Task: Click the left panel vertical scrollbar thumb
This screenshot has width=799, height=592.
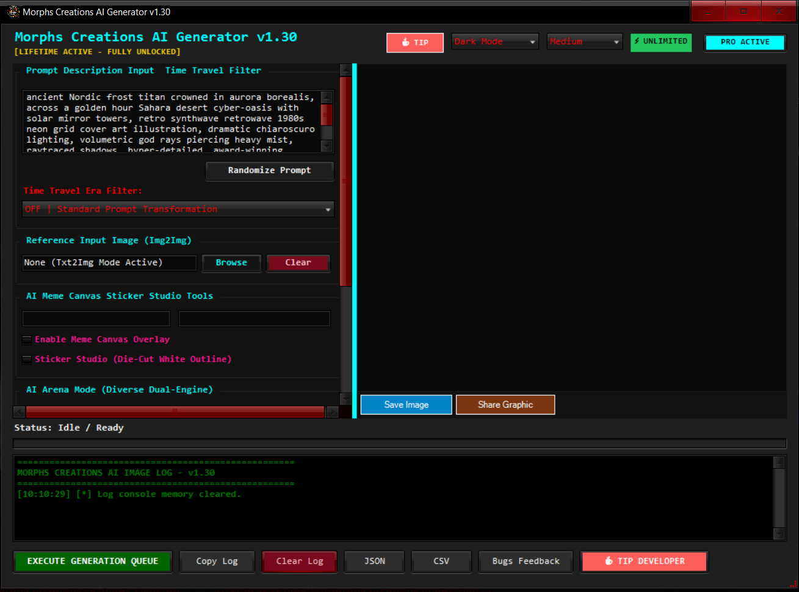Action: (x=345, y=181)
